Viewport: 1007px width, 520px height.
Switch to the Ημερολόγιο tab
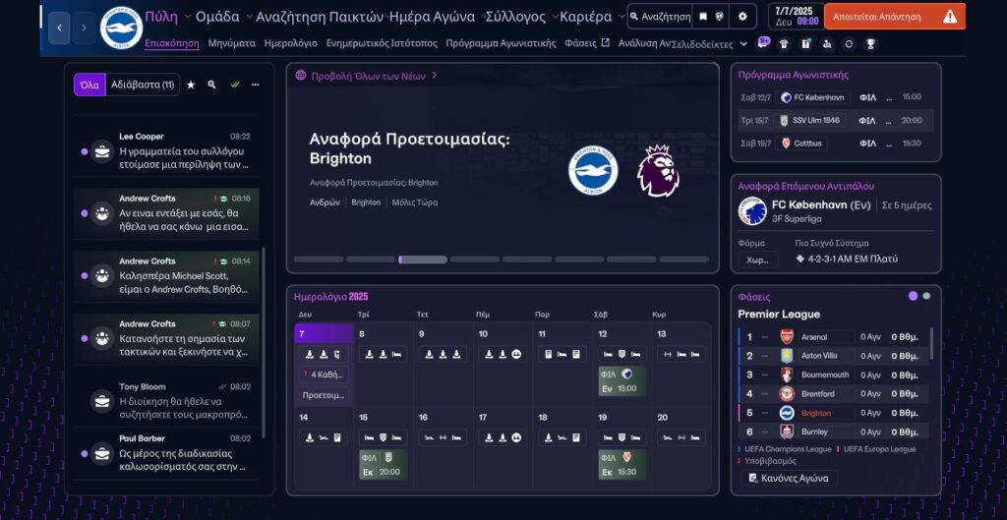pos(290,43)
